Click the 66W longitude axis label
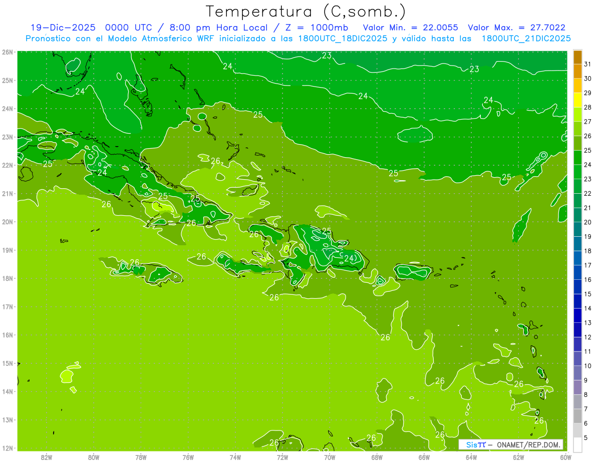Image resolution: width=601 pixels, height=464 pixels. 424,457
